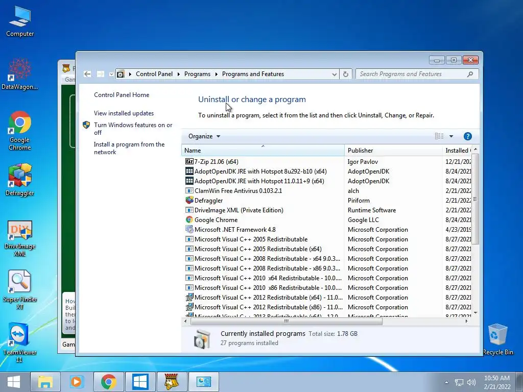Viewport: 523px width, 392px height.
Task: Select Visual C++ 2012 Redistributable (x64) entry
Action: (328, 298)
